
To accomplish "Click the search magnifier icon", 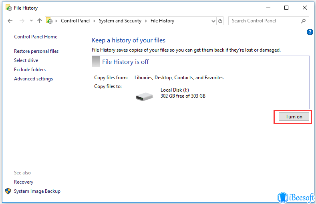I will click(303, 21).
